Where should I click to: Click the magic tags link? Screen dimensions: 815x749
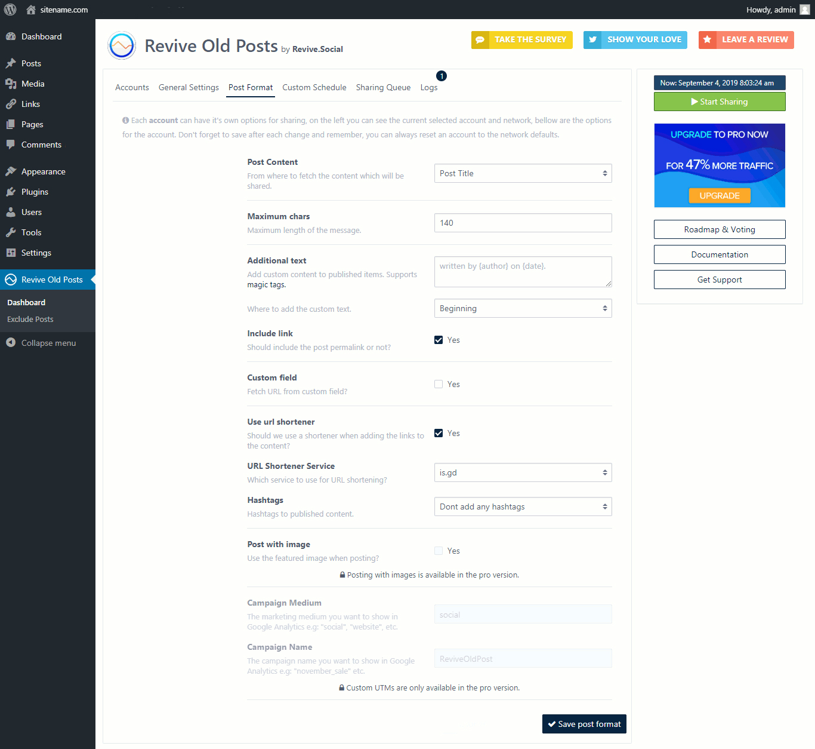(x=266, y=285)
